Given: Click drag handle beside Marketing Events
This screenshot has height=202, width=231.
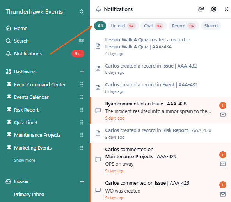Looking at the screenshot, I should 82,148.
